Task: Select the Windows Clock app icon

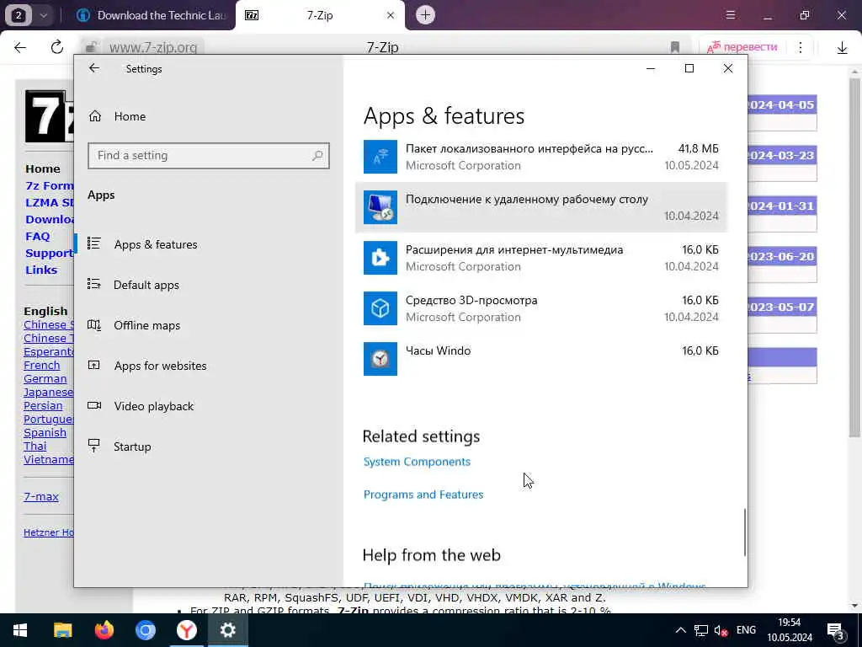Action: [380, 359]
